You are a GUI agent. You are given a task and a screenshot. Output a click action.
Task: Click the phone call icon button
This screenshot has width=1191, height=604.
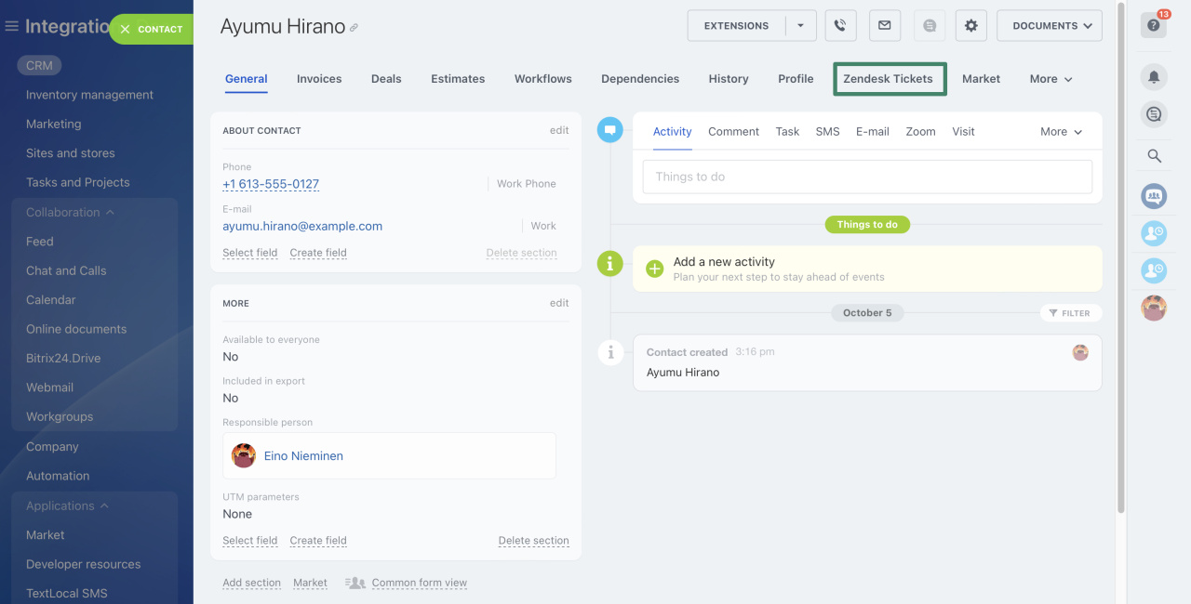[840, 26]
